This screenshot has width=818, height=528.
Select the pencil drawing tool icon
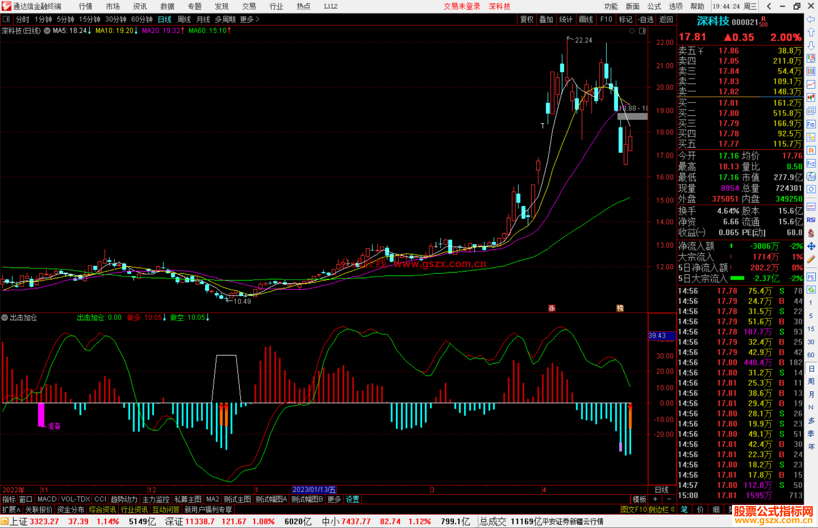click(811, 259)
